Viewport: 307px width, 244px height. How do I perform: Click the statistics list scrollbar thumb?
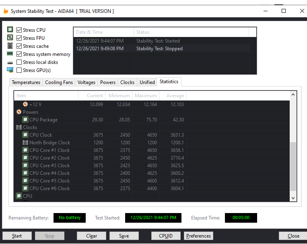[x=293, y=166]
